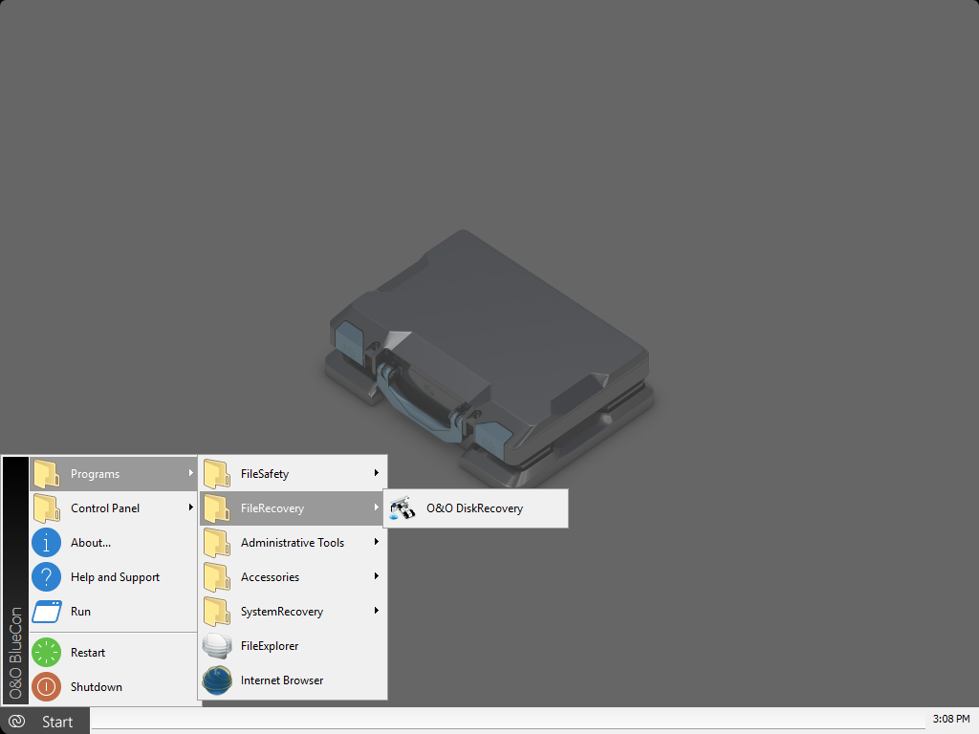This screenshot has height=734, width=979.
Task: Choose Restart from the Start menu
Action: (114, 652)
